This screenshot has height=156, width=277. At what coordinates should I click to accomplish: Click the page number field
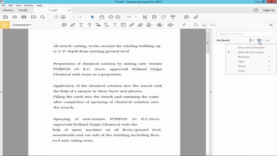[x=73, y=17]
